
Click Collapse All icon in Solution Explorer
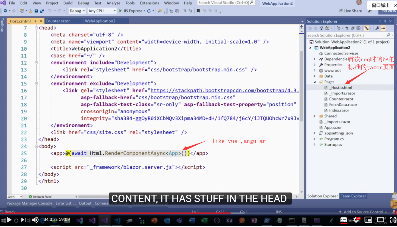coord(353,28)
